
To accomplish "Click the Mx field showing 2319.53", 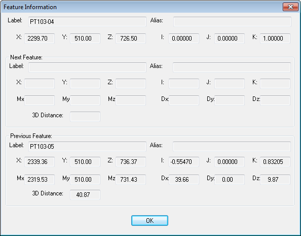I will click(x=40, y=180).
